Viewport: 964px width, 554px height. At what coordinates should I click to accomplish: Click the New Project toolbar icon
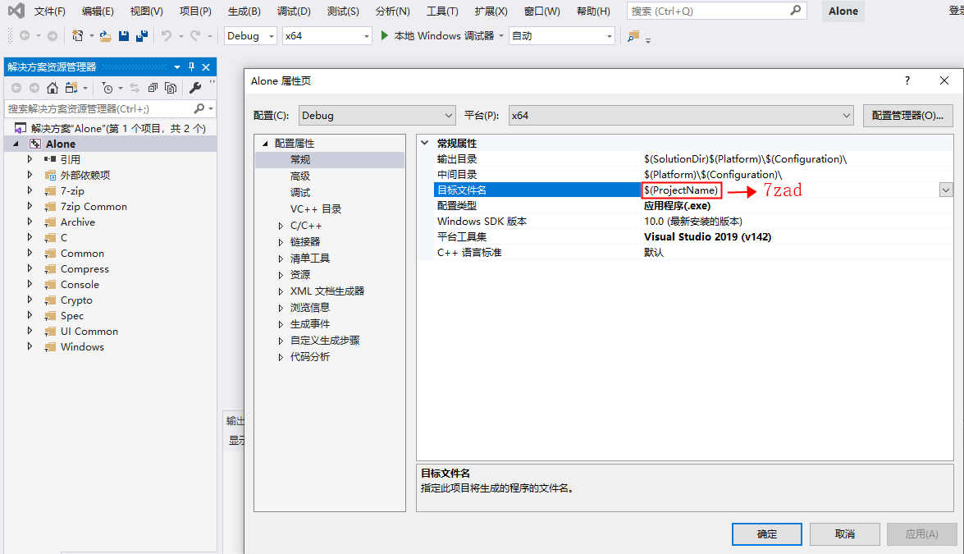click(x=76, y=35)
